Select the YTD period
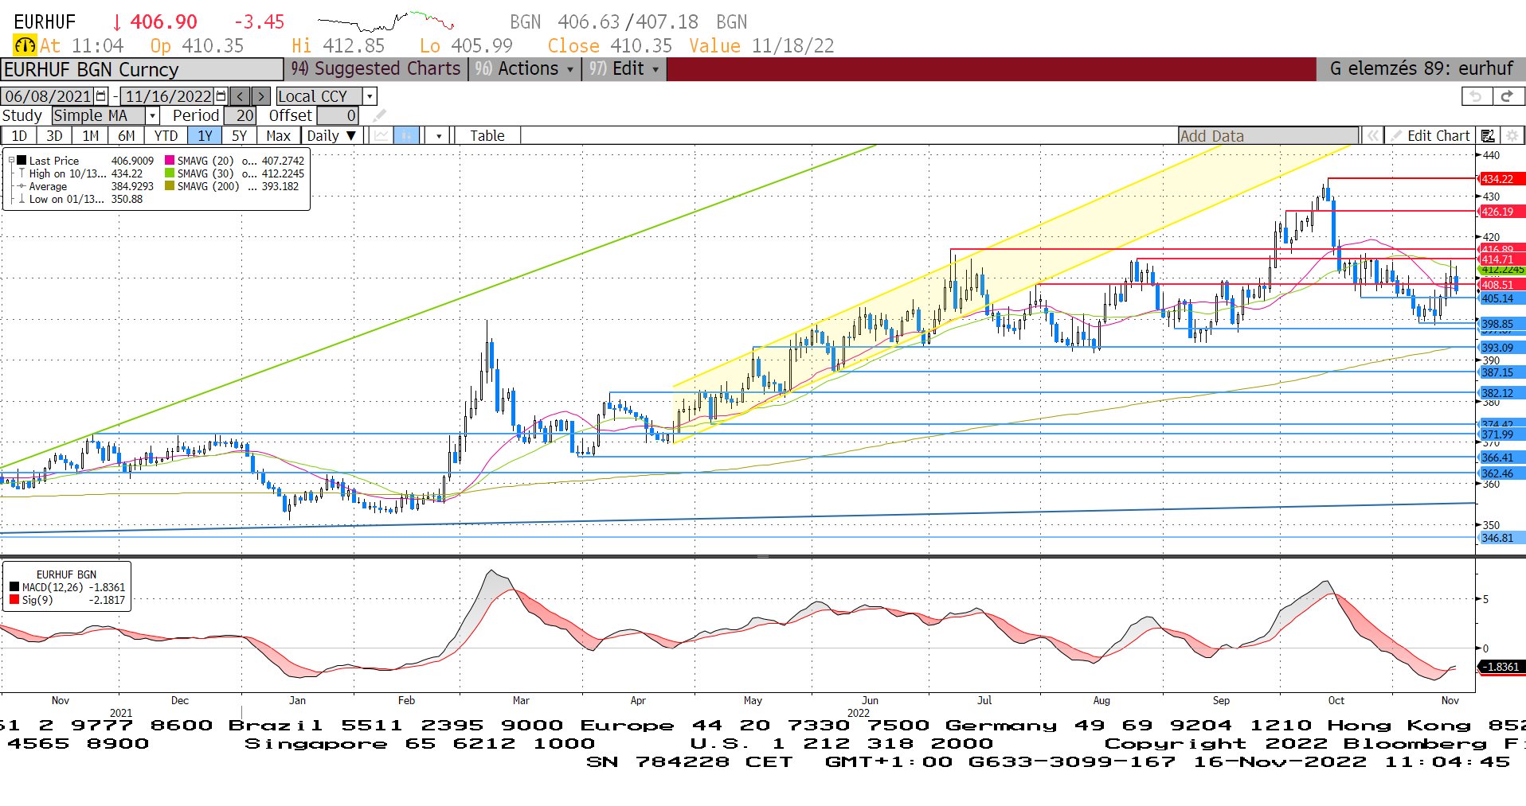This screenshot has width=1526, height=806. [x=166, y=136]
